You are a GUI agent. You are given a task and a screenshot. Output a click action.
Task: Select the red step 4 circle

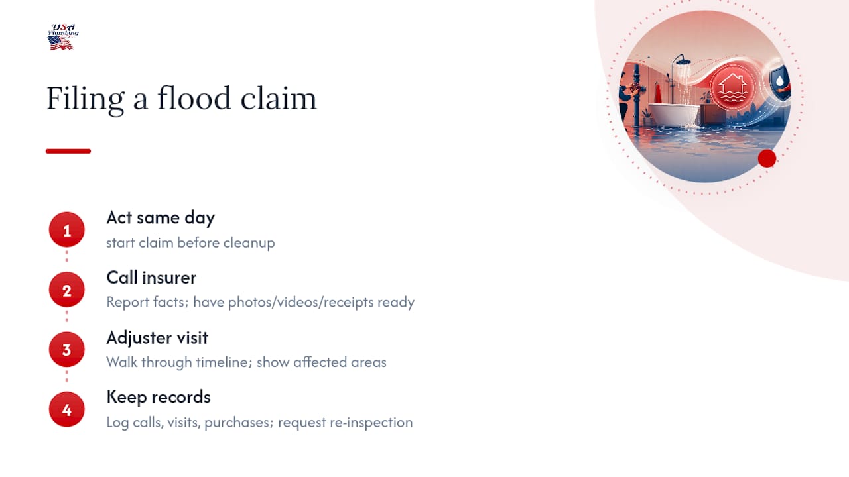(66, 410)
